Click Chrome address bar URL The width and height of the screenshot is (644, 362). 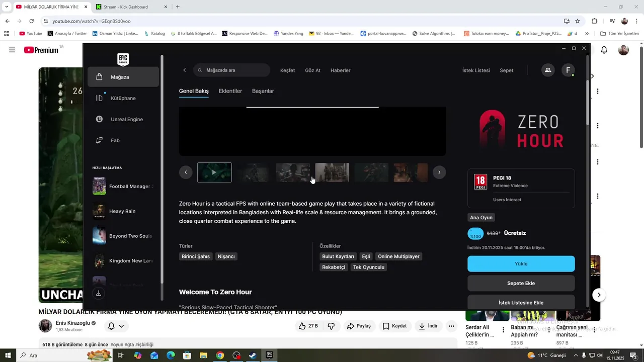(92, 21)
